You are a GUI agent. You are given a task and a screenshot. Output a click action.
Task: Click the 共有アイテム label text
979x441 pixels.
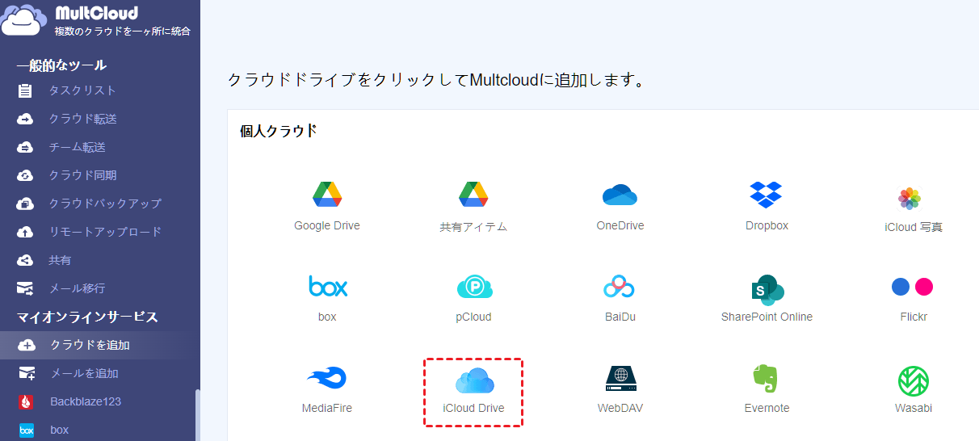click(x=473, y=227)
